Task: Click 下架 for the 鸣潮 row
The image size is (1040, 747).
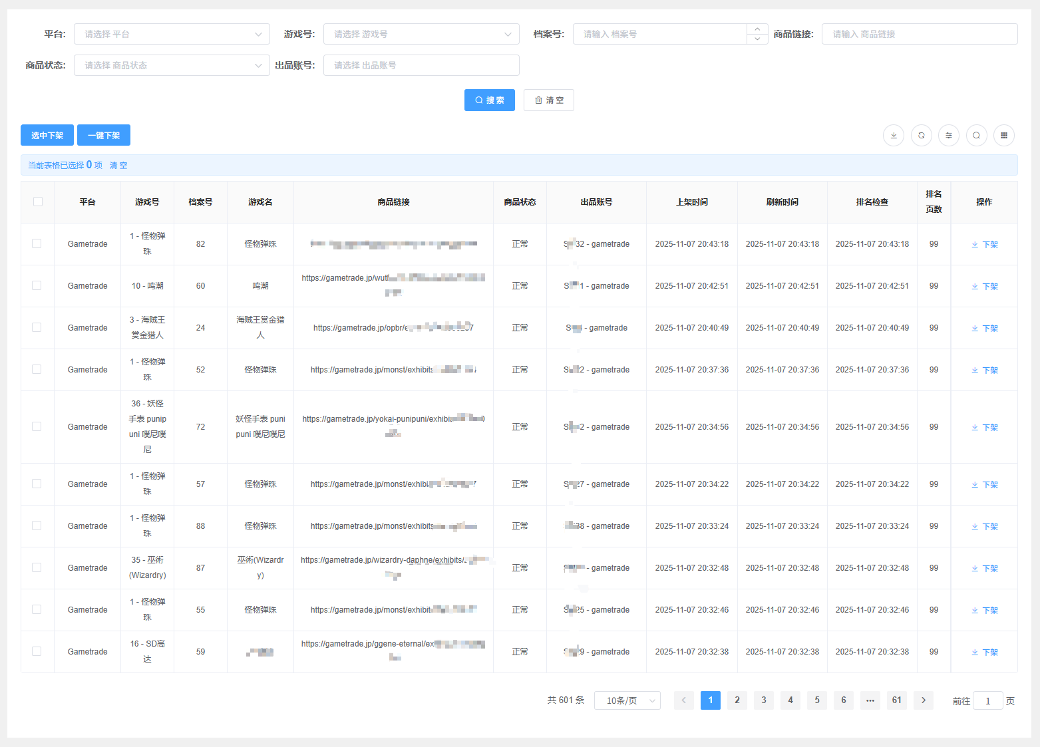Action: click(x=985, y=287)
